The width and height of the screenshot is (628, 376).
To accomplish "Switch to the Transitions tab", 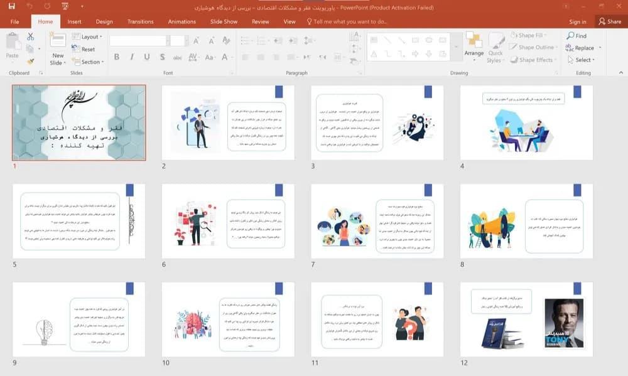I will click(x=140, y=21).
